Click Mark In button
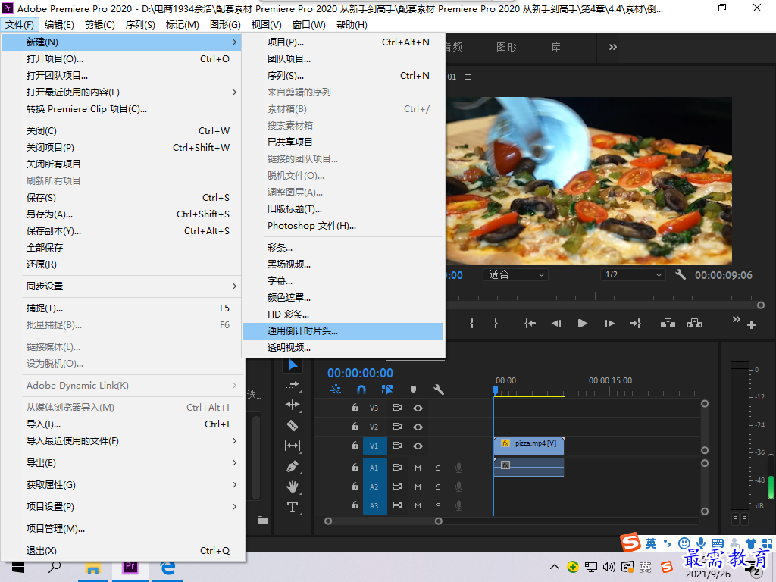This screenshot has width=776, height=582. 471,323
